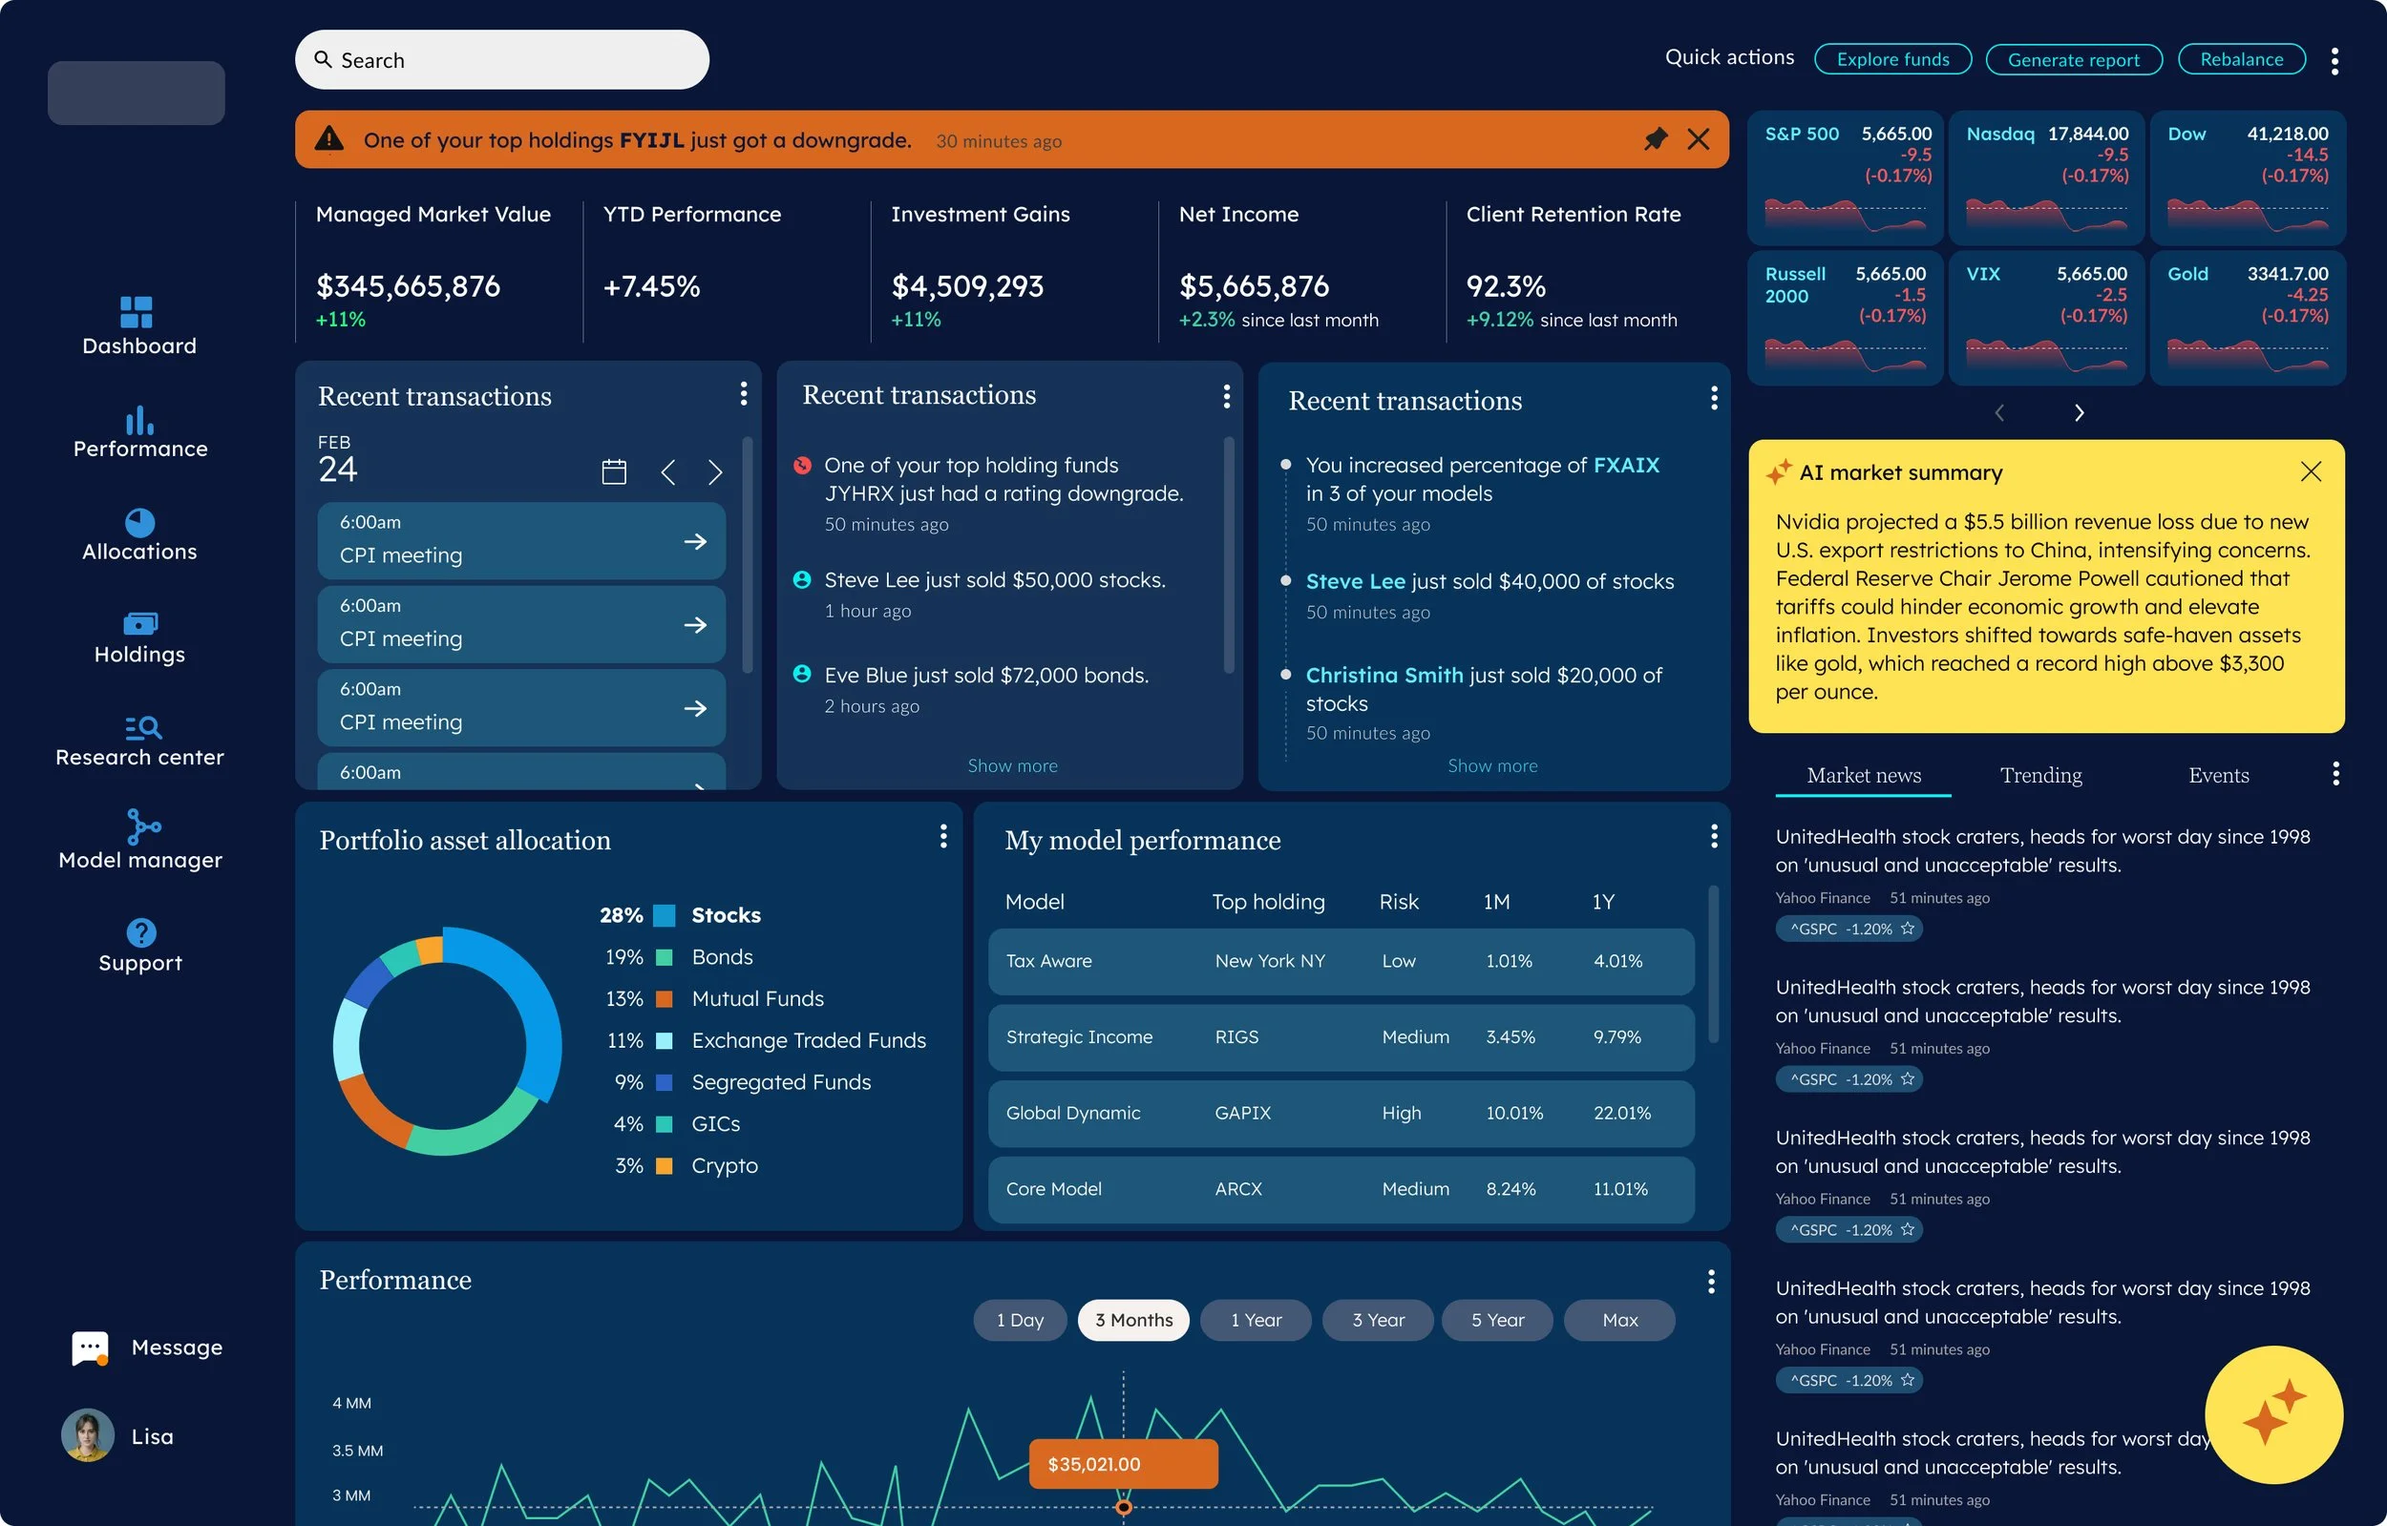The height and width of the screenshot is (1526, 2387).
Task: Pin the downgrade alert banner
Action: [x=1655, y=139]
